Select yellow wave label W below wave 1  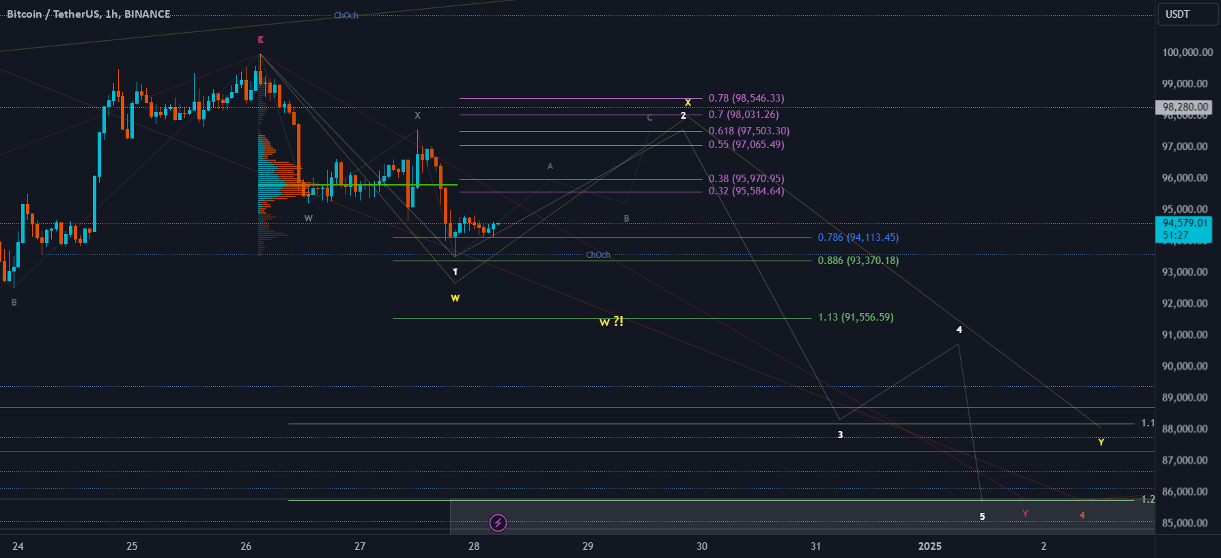click(455, 298)
